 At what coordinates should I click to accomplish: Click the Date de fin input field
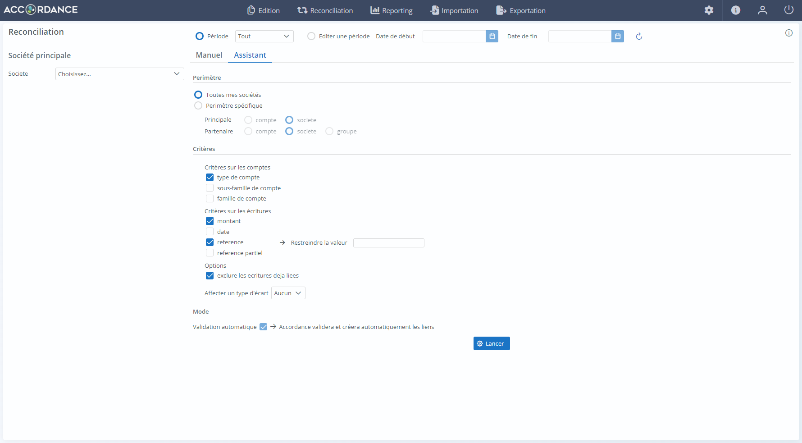(x=580, y=36)
